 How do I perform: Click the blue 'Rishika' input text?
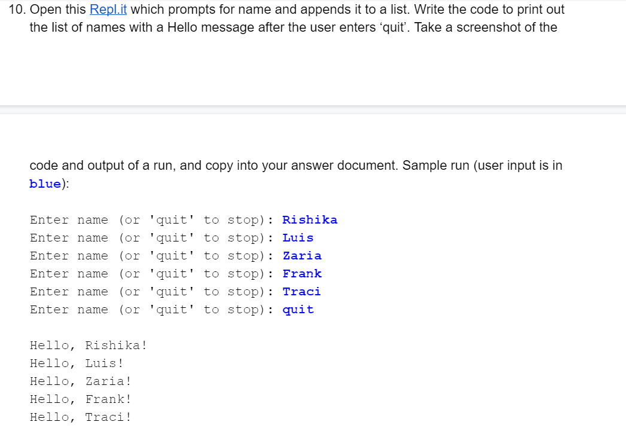(310, 220)
